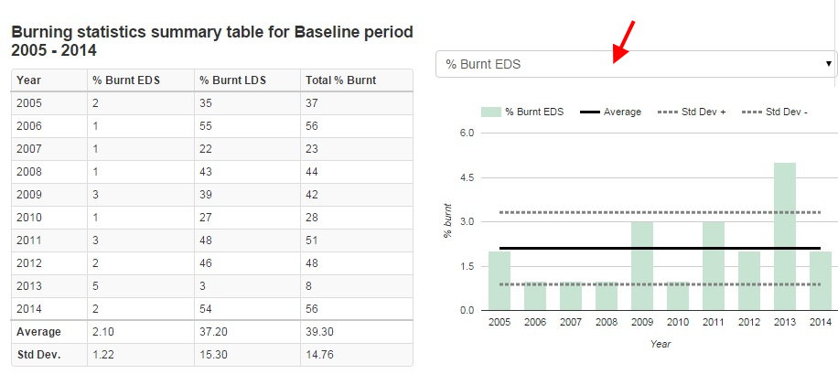The width and height of the screenshot is (838, 385).
Task: Click the dropdown arrow caret
Action: click(x=828, y=64)
